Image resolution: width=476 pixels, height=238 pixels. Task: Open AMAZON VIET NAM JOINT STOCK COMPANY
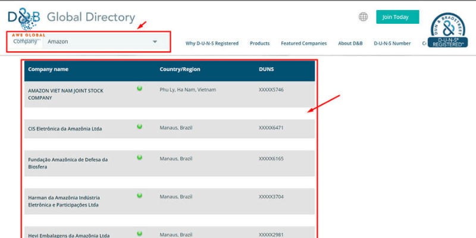coord(65,95)
